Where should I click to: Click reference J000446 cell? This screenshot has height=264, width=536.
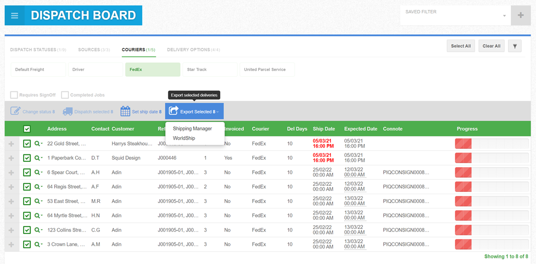click(167, 158)
